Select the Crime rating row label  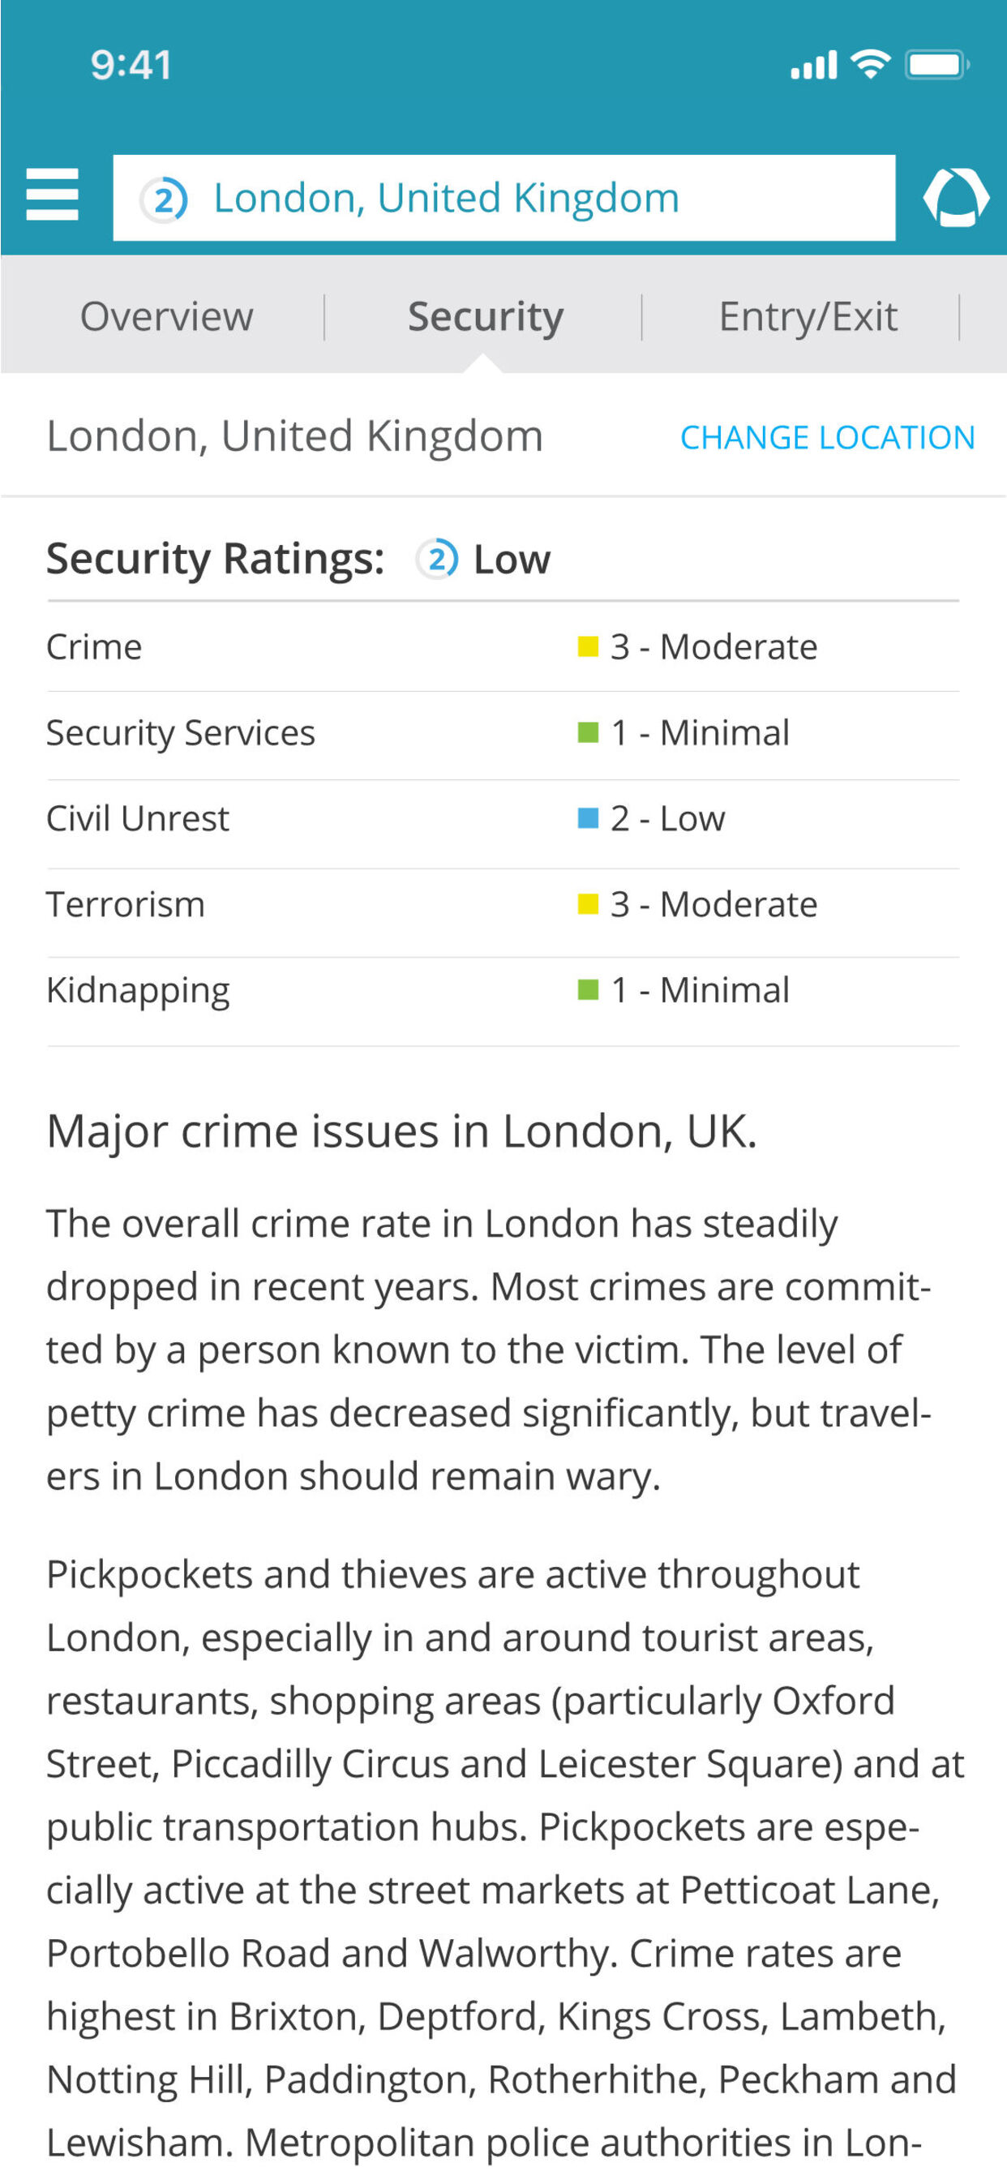coord(94,647)
